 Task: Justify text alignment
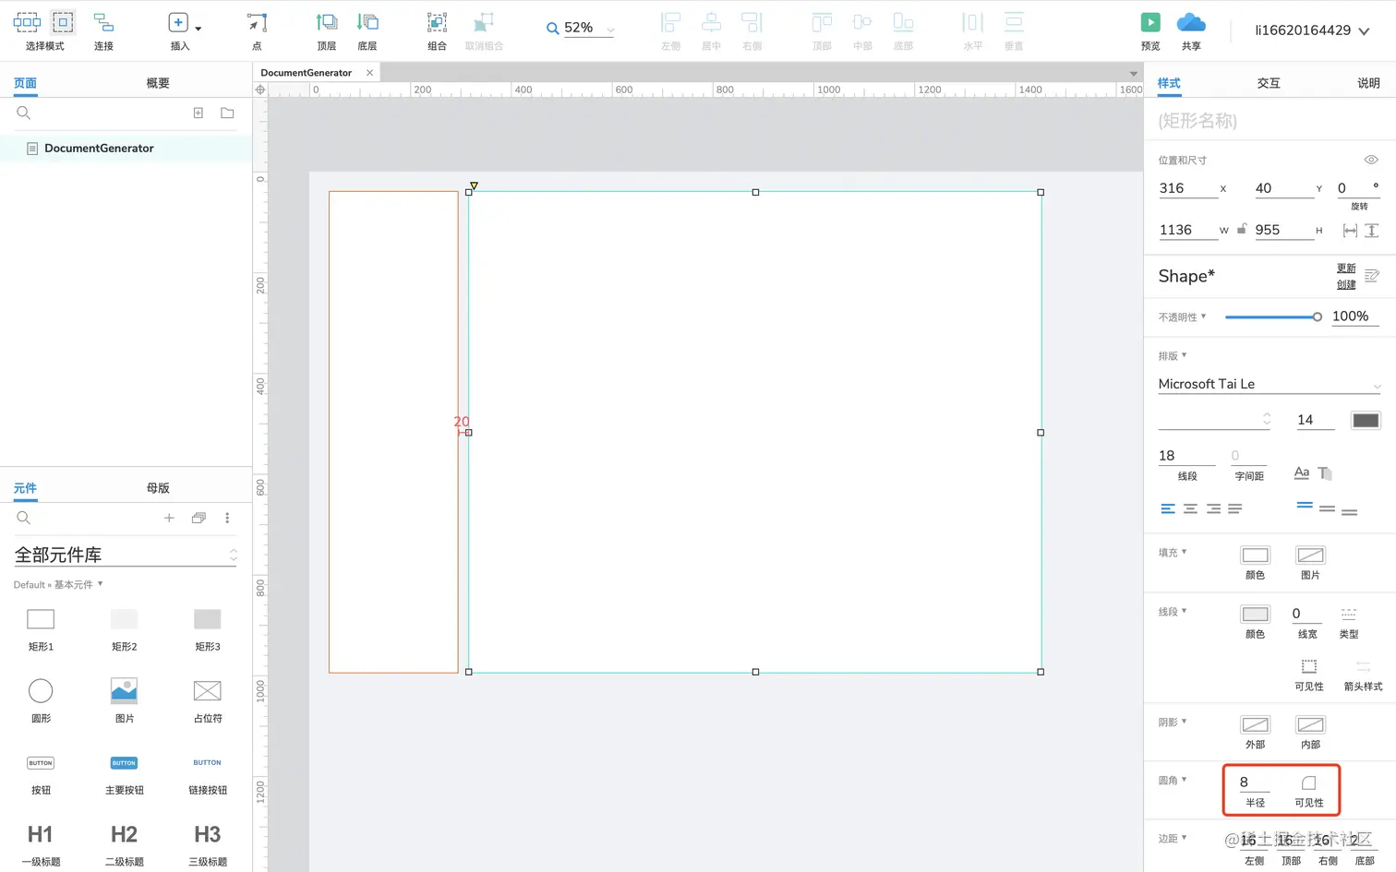pyautogui.click(x=1235, y=508)
